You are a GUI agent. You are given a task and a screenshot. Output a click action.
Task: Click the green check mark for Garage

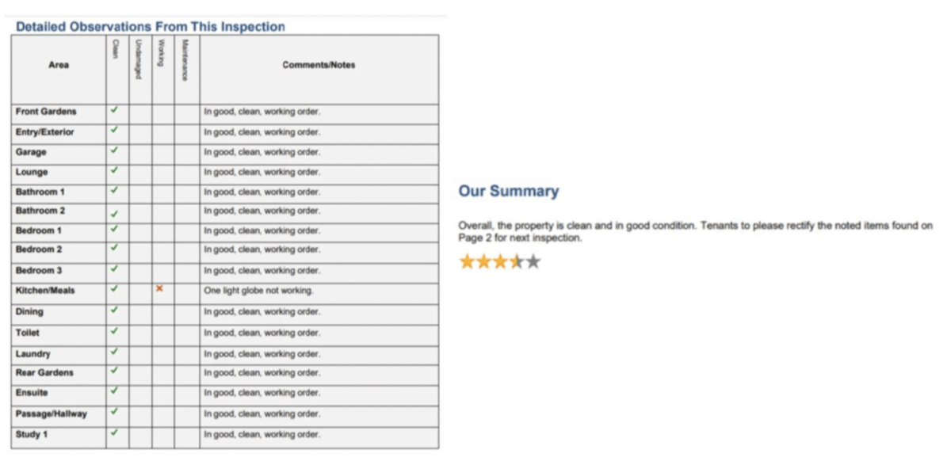tap(114, 150)
